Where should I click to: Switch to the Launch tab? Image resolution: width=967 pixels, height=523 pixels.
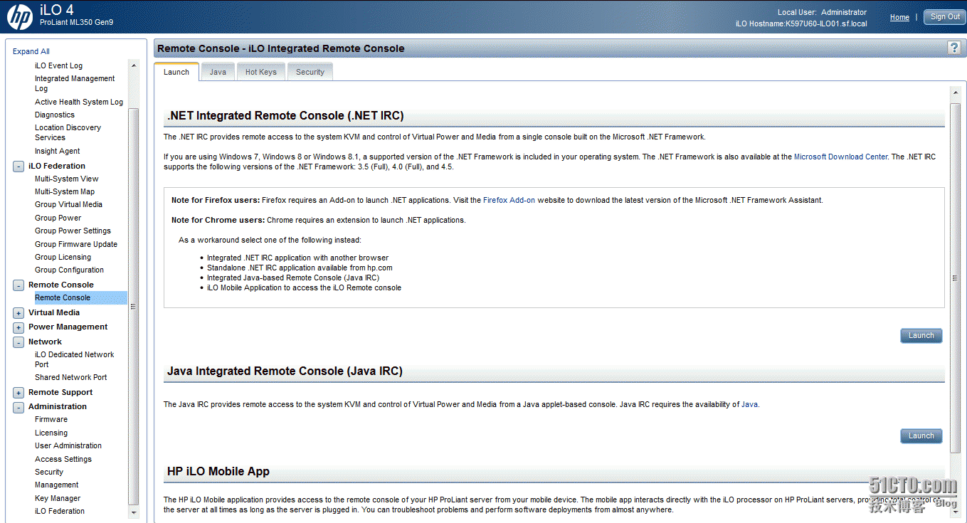tap(176, 72)
